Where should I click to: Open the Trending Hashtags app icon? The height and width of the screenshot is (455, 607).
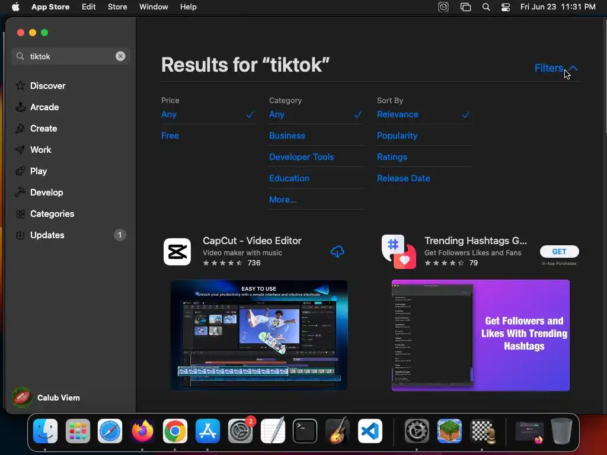(x=399, y=251)
